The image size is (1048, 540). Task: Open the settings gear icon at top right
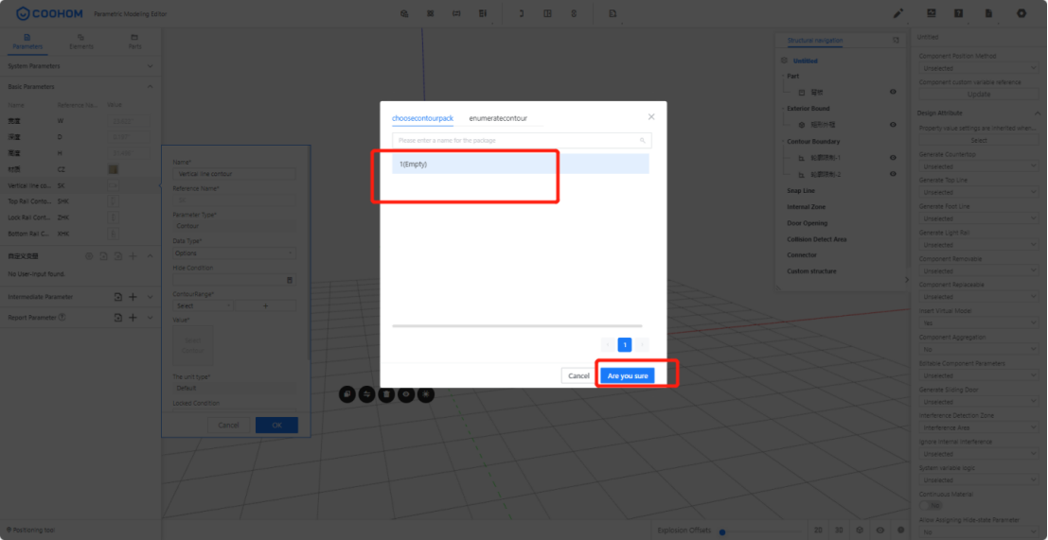[1021, 13]
